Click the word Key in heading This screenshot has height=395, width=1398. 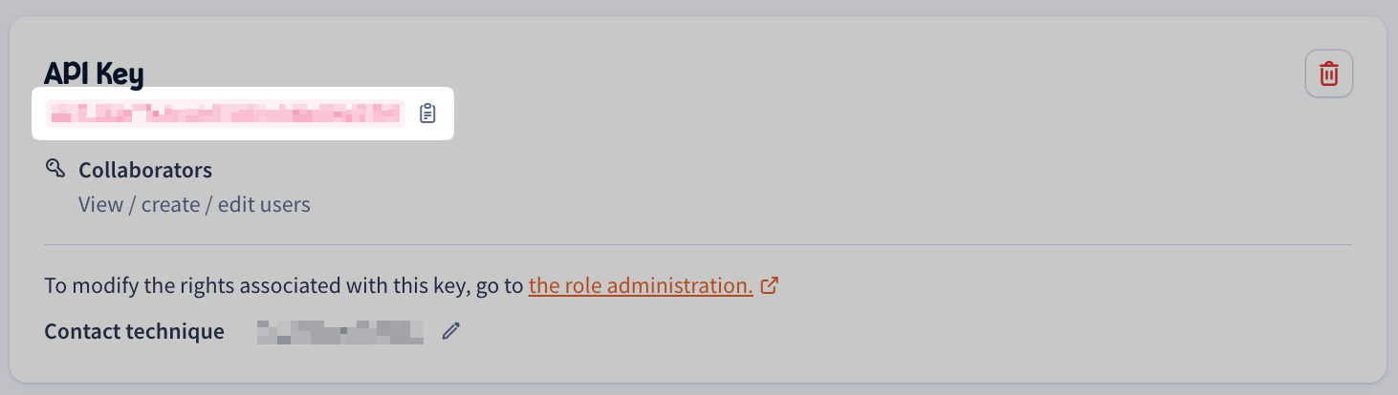(120, 73)
